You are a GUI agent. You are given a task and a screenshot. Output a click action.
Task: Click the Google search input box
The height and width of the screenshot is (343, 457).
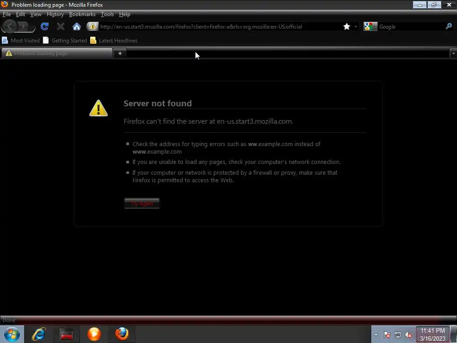pos(411,27)
